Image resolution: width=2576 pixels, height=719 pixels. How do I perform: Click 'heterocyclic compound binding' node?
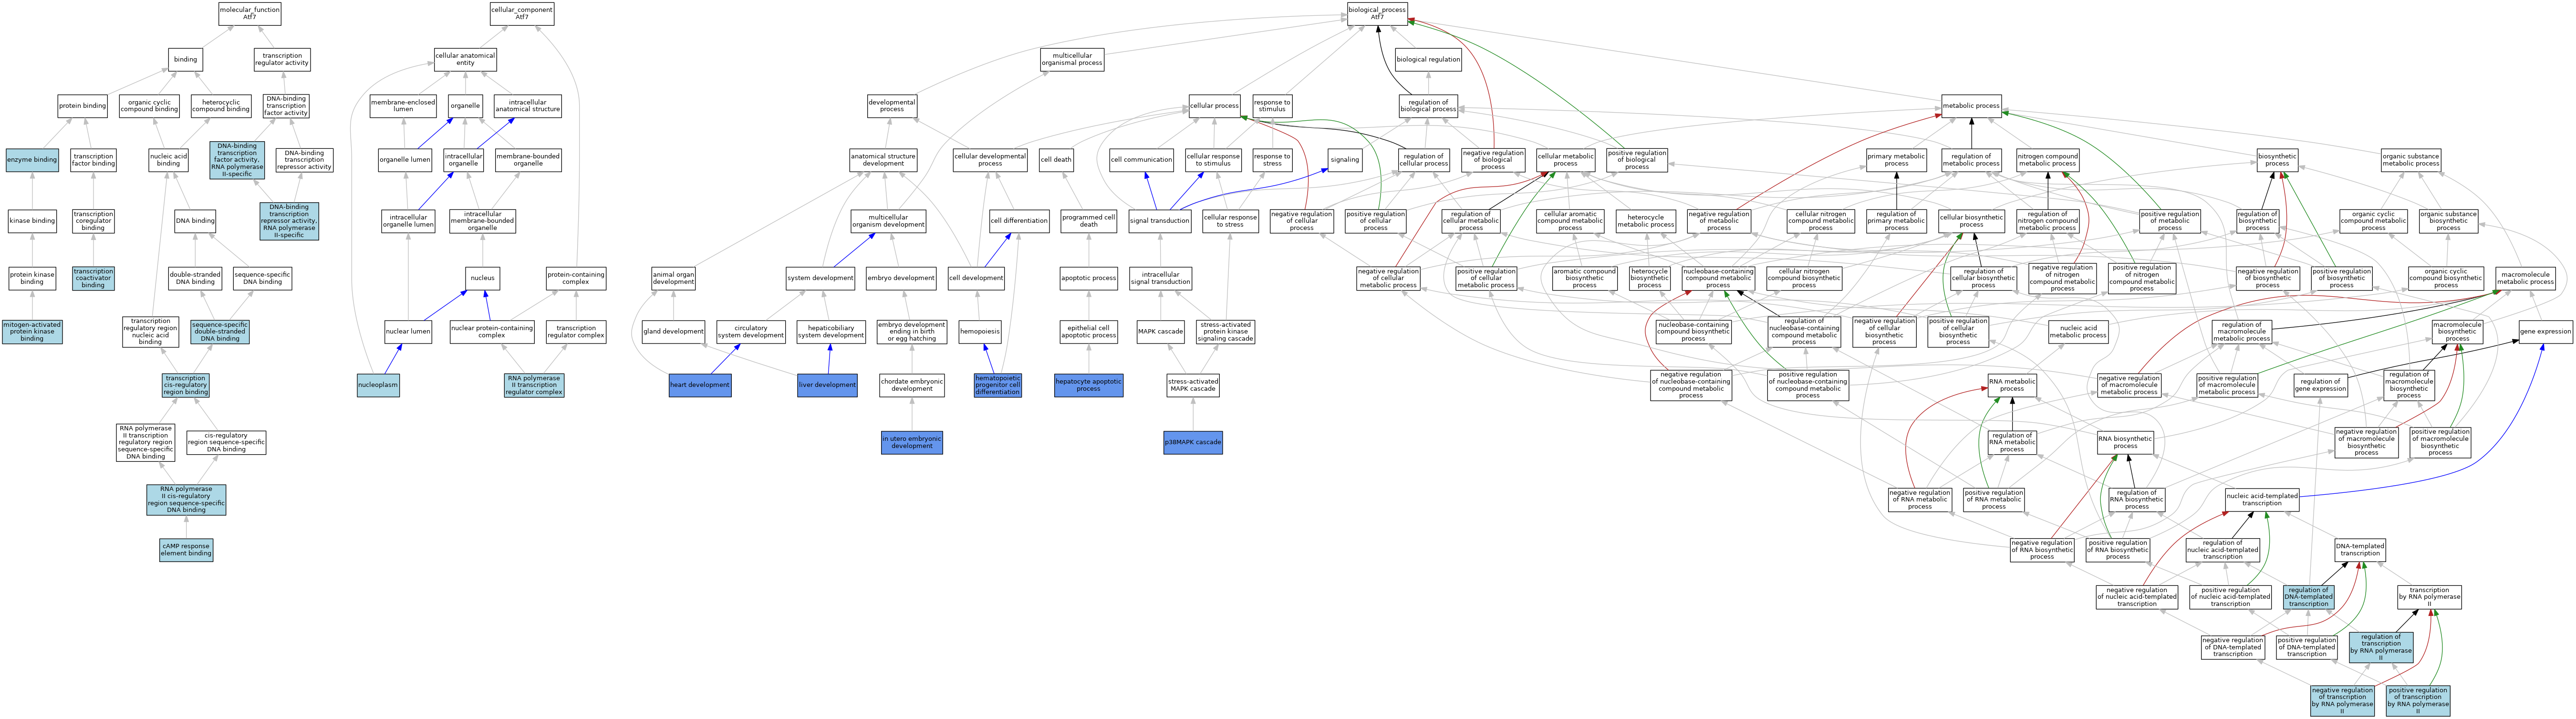(x=221, y=106)
